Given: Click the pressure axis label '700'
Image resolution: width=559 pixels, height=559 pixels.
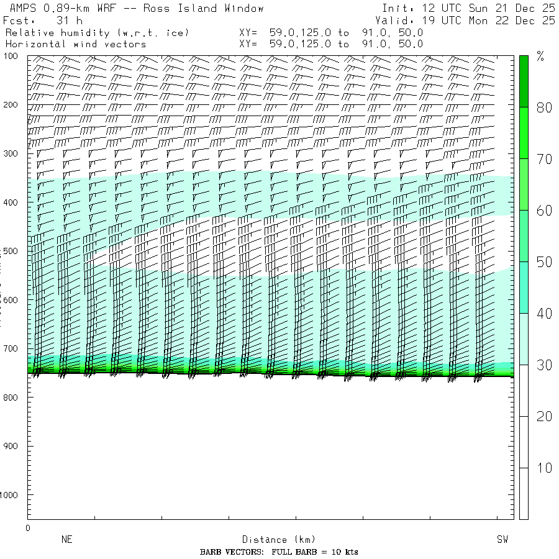Looking at the screenshot, I should (x=11, y=348).
